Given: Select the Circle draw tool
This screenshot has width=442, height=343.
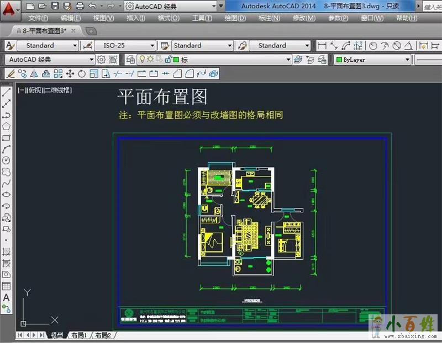Looking at the screenshot, I should tap(6, 160).
